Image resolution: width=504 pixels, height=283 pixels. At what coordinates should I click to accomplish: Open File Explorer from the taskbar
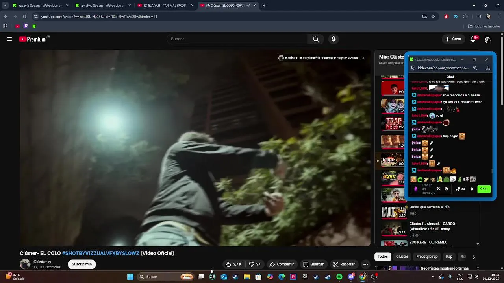(247, 277)
